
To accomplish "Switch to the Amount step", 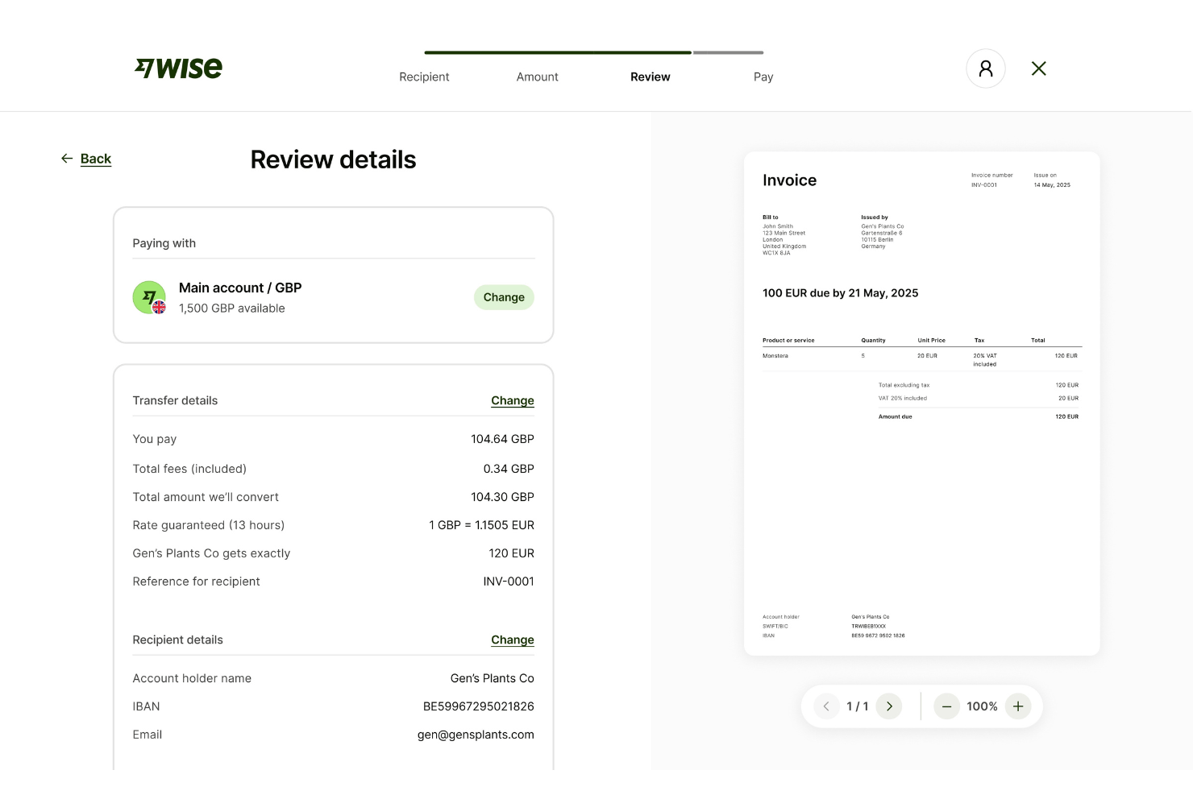I will pyautogui.click(x=538, y=77).
